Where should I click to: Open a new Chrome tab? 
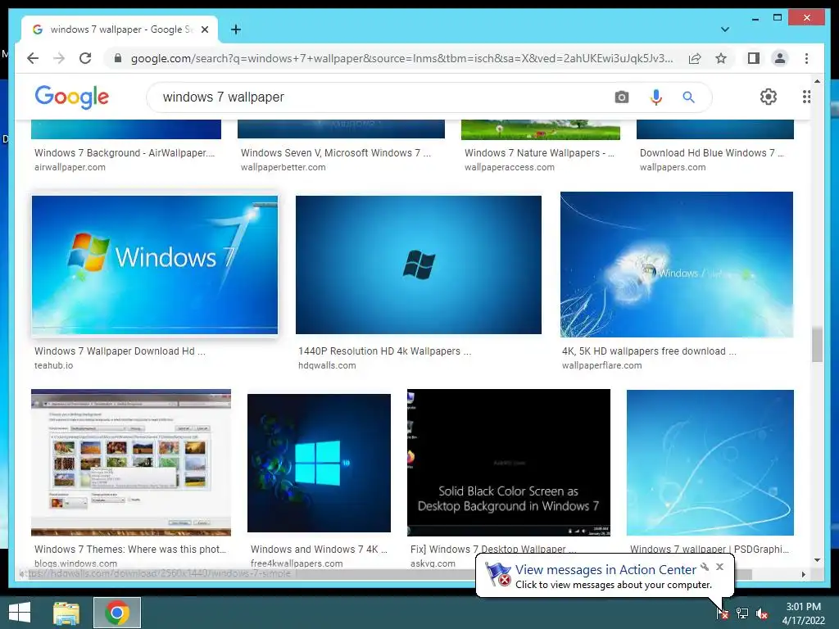point(235,29)
